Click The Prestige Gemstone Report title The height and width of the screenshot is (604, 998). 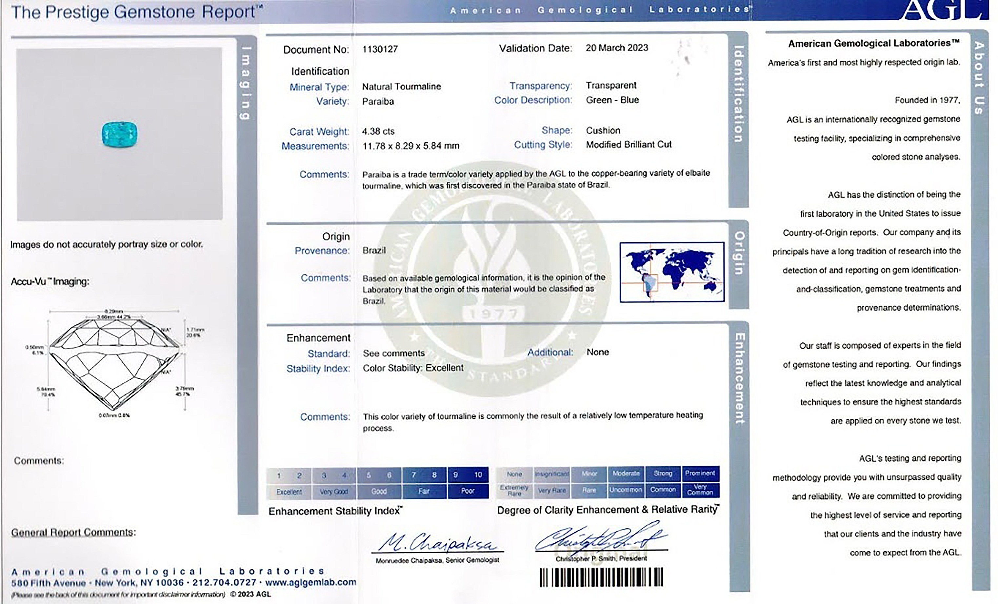pos(137,12)
